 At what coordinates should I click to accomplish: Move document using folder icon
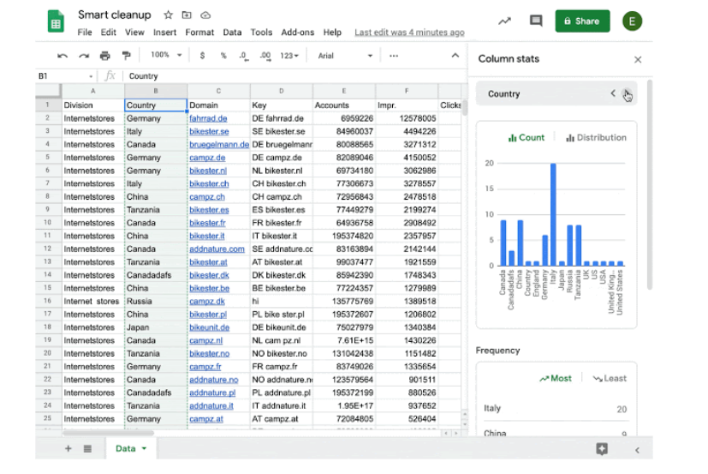[x=187, y=15]
